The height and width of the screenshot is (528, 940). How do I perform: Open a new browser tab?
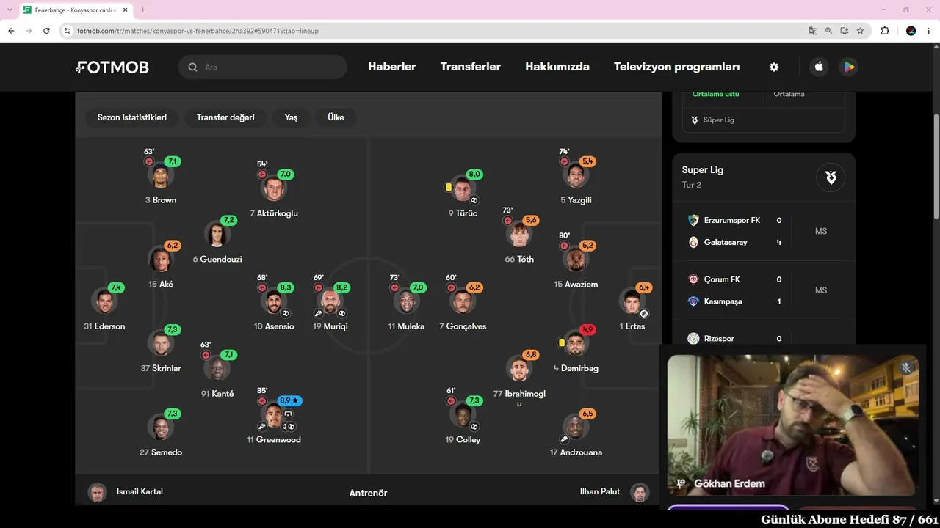point(143,10)
